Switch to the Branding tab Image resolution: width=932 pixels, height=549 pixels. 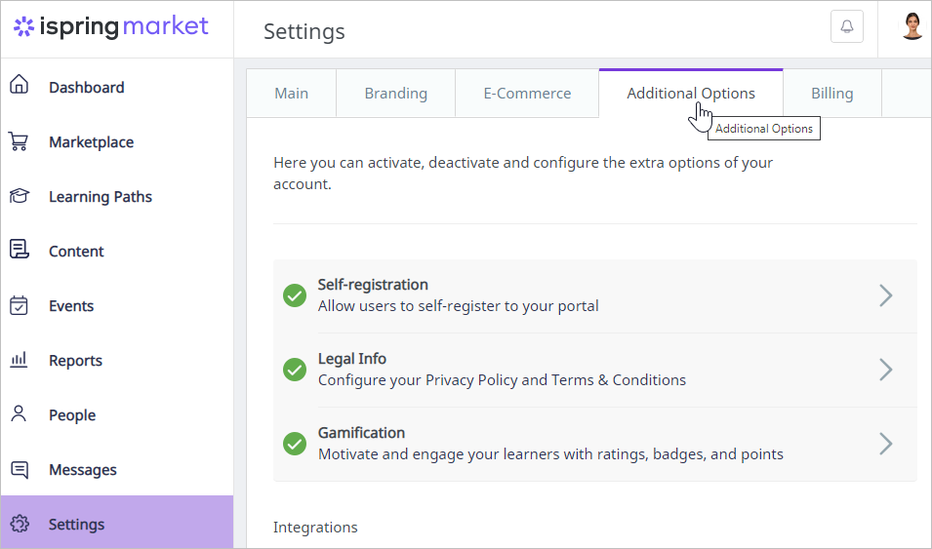tap(395, 94)
